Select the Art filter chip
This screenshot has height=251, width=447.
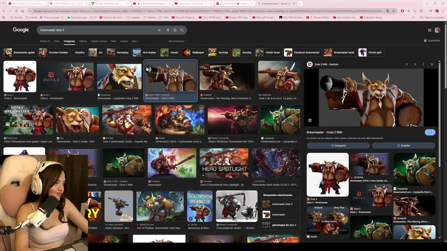(96, 52)
